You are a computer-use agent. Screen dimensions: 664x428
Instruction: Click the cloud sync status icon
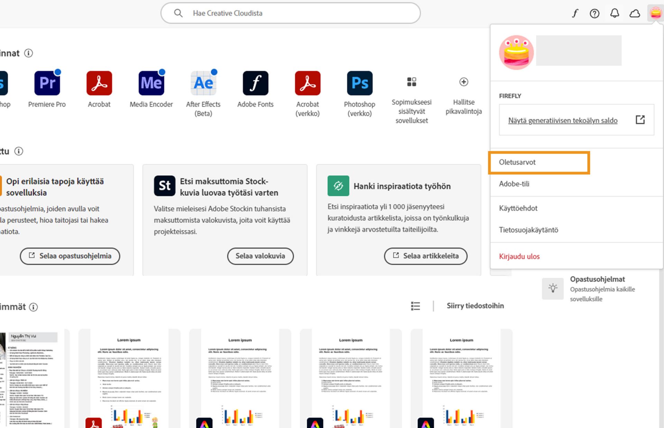[x=635, y=13]
